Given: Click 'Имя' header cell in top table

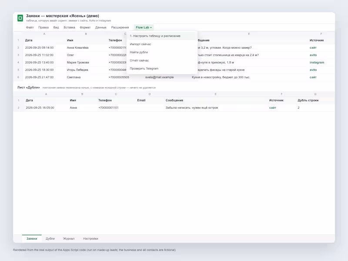Looking at the screenshot, I should point(86,40).
